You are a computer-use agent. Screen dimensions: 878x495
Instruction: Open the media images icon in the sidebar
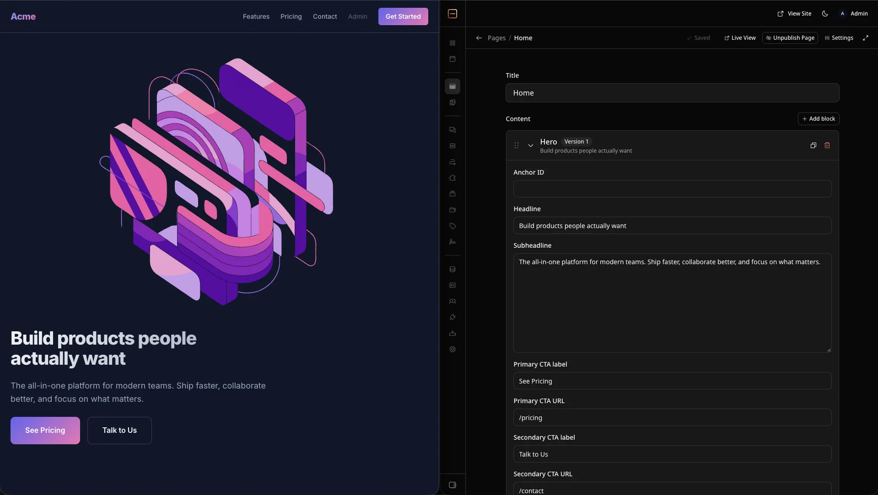(452, 102)
